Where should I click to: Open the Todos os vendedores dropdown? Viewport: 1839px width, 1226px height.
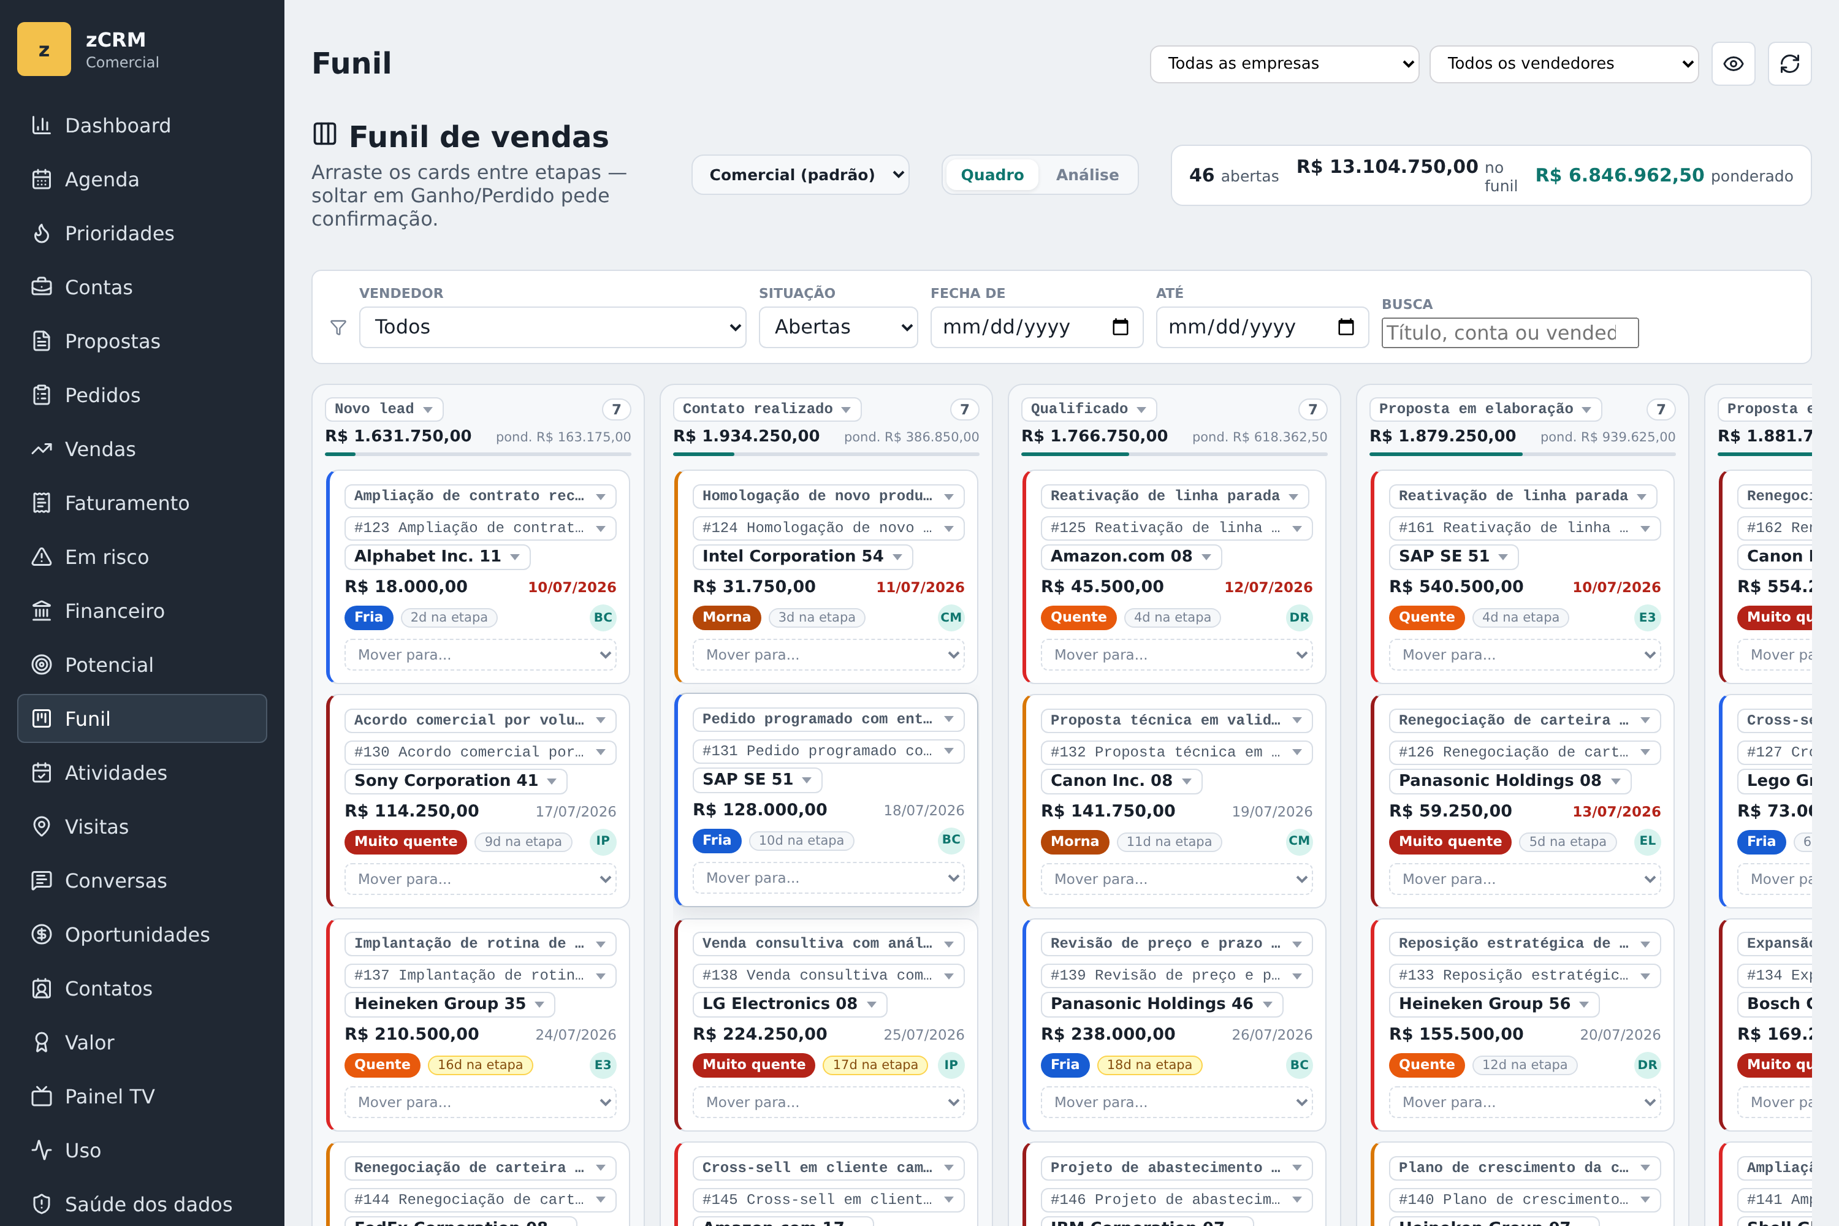coord(1564,63)
